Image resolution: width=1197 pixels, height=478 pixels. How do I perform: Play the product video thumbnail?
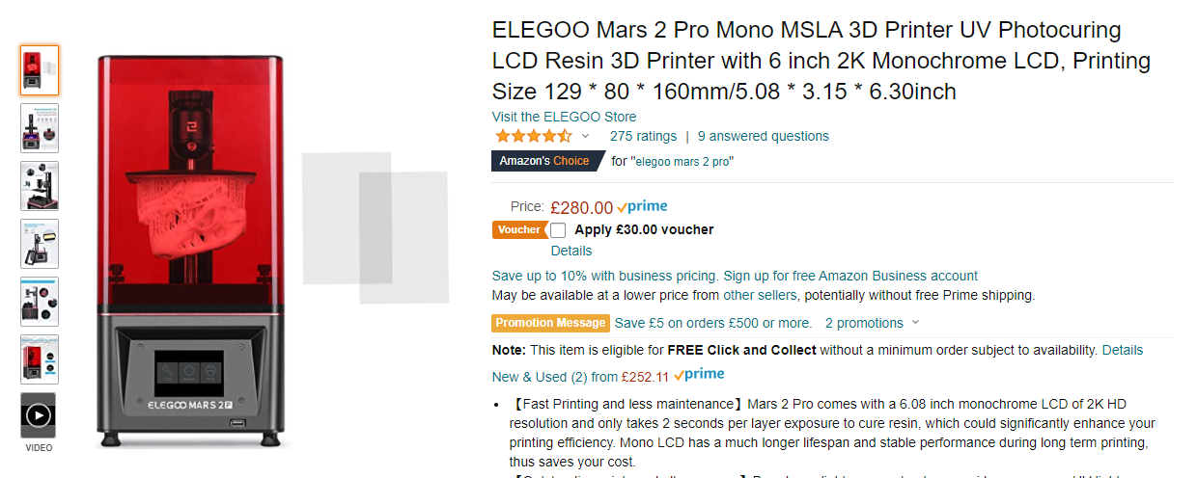tap(39, 415)
